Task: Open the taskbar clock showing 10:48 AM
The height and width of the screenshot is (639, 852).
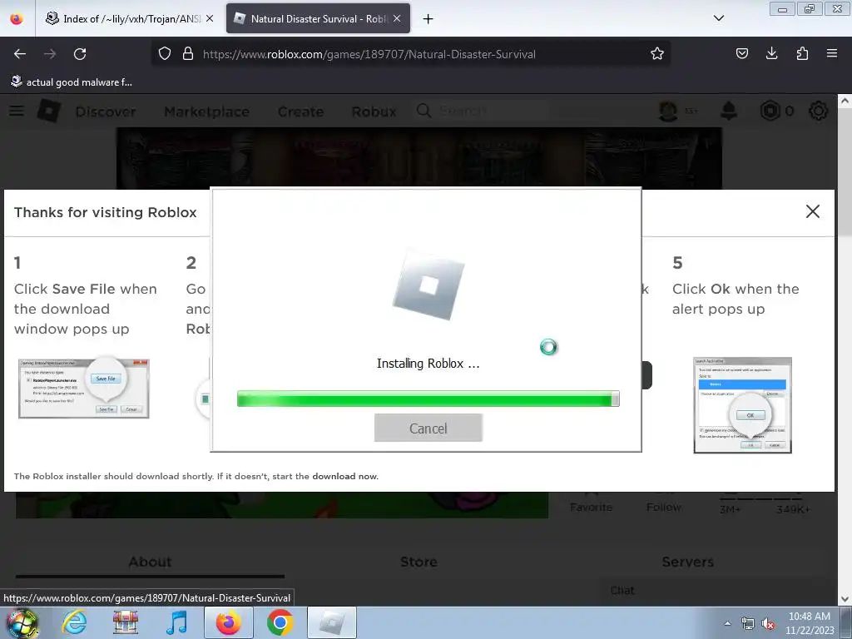Action: click(809, 623)
